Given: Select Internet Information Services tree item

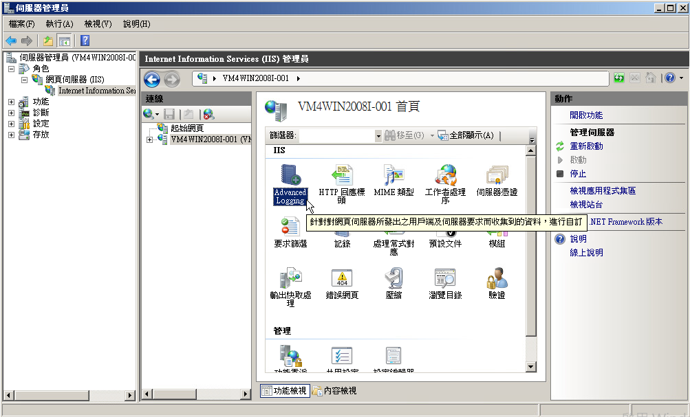Looking at the screenshot, I should [x=97, y=91].
